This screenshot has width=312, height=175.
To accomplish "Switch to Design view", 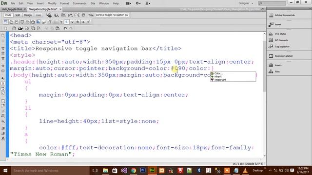I will point(28,15).
